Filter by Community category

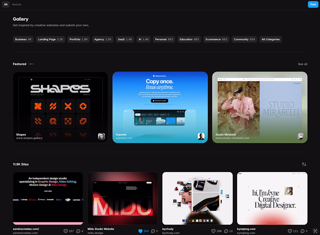tap(244, 39)
